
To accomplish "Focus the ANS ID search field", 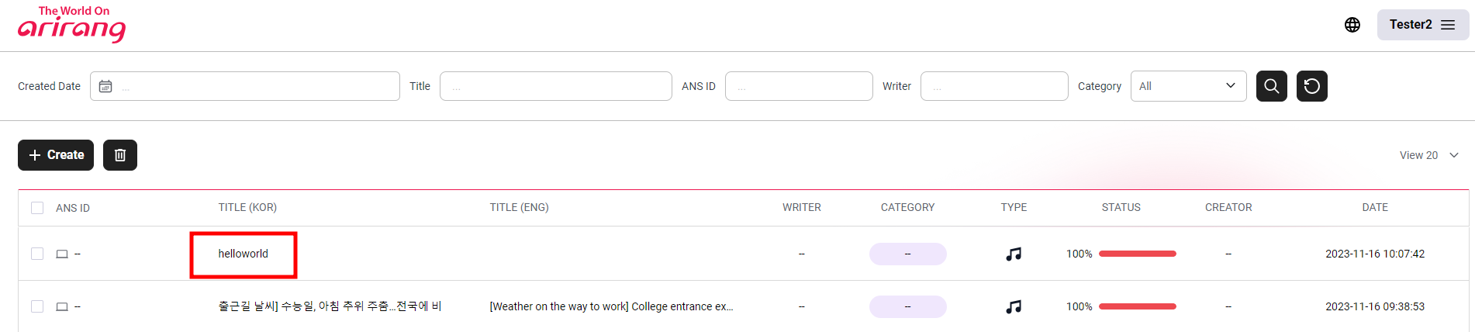I will click(x=799, y=86).
